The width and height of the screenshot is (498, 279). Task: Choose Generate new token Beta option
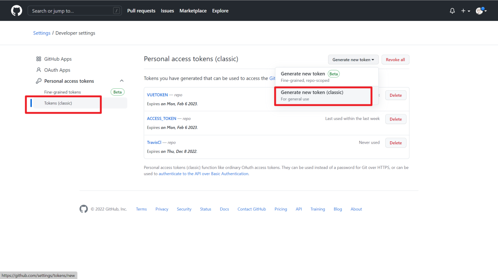click(326, 77)
